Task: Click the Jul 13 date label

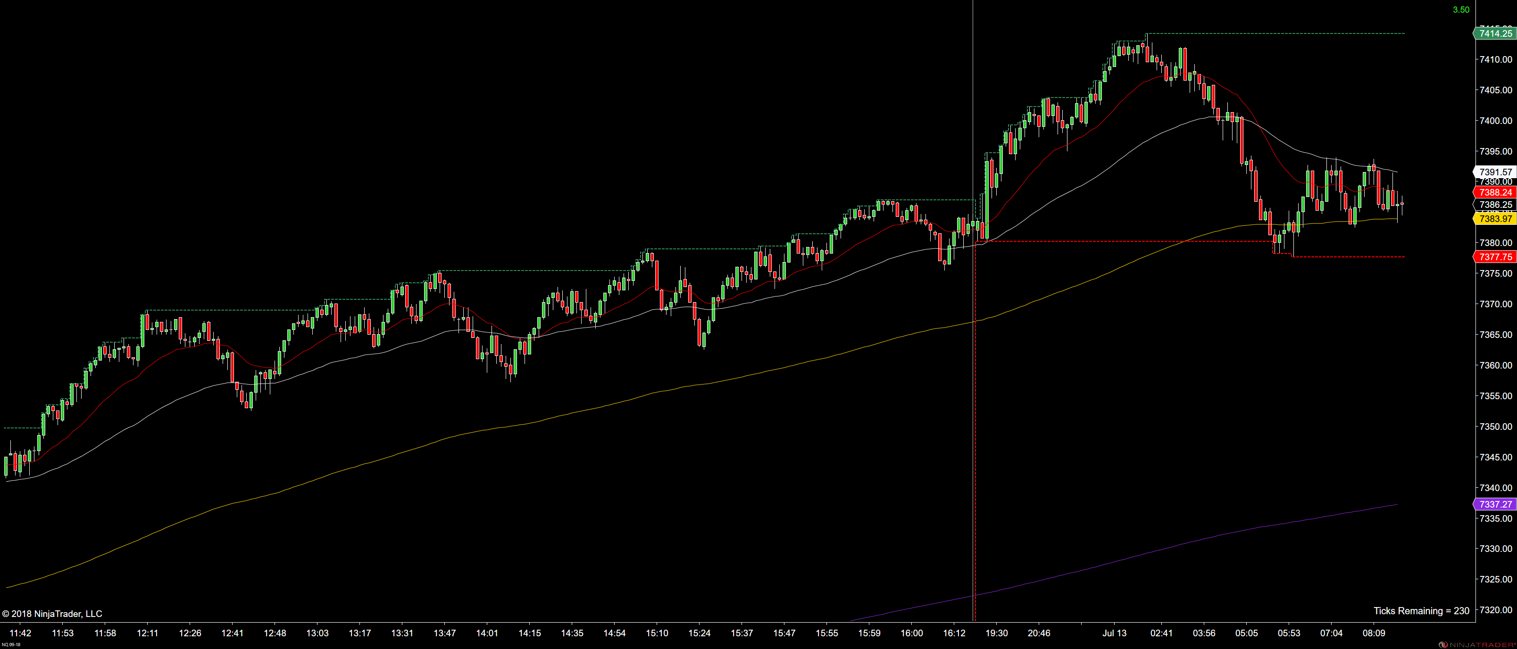Action: (1115, 633)
